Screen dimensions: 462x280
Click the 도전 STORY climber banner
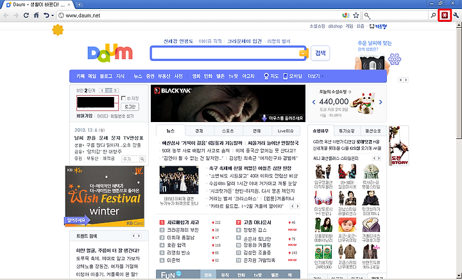click(399, 146)
